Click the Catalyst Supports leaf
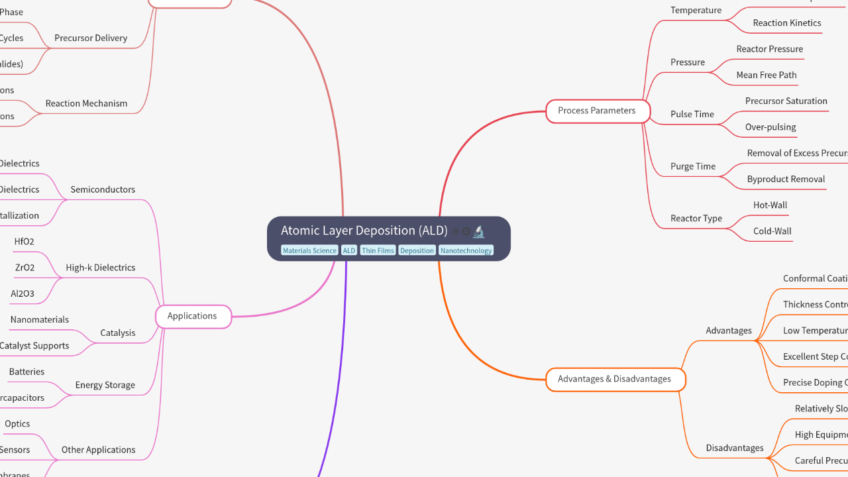The image size is (848, 477). pyautogui.click(x=34, y=346)
